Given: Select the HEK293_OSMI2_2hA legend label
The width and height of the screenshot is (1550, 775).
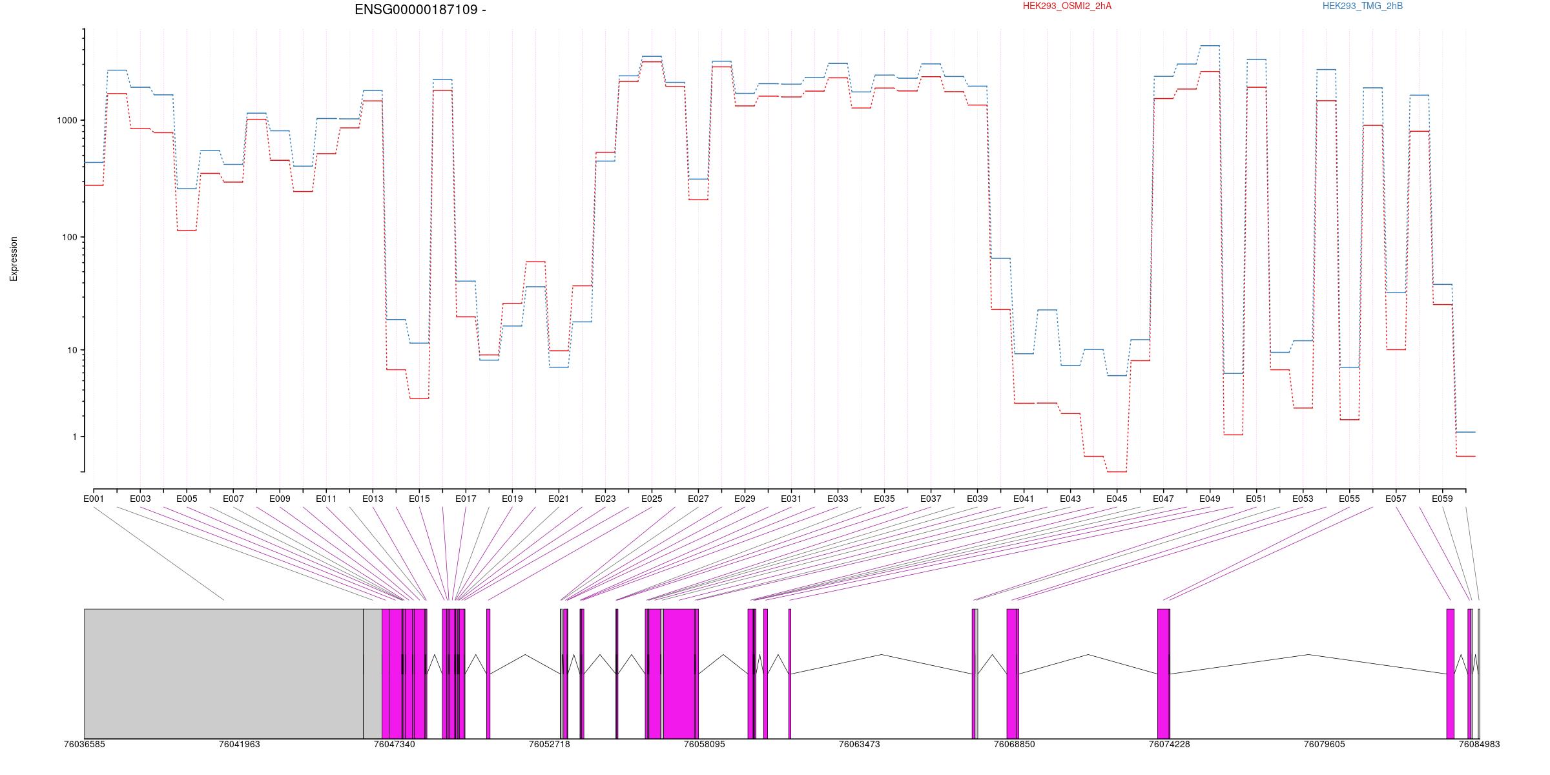Looking at the screenshot, I should (x=1068, y=6).
